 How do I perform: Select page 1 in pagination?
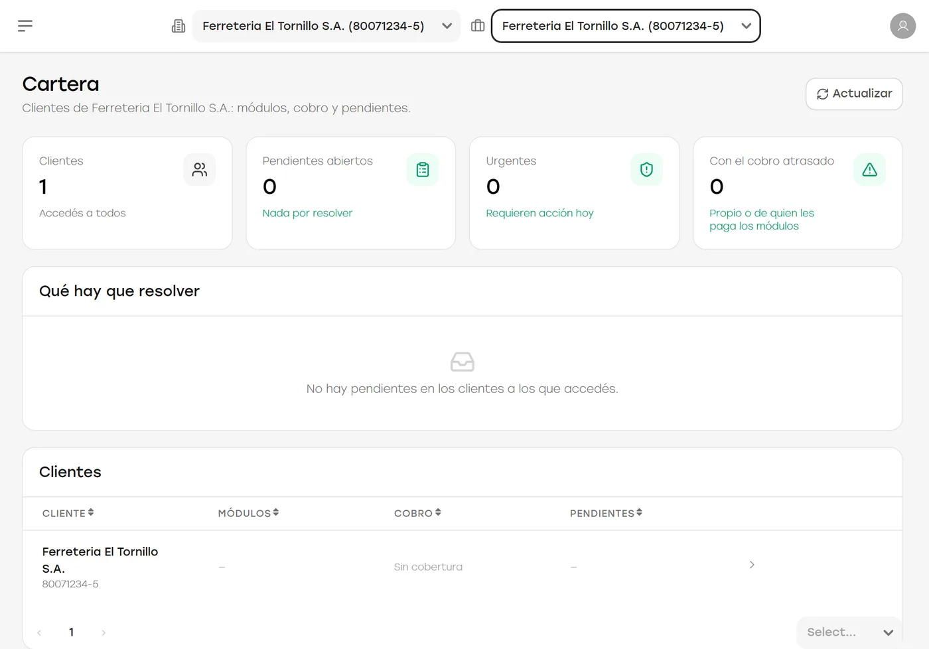click(71, 632)
